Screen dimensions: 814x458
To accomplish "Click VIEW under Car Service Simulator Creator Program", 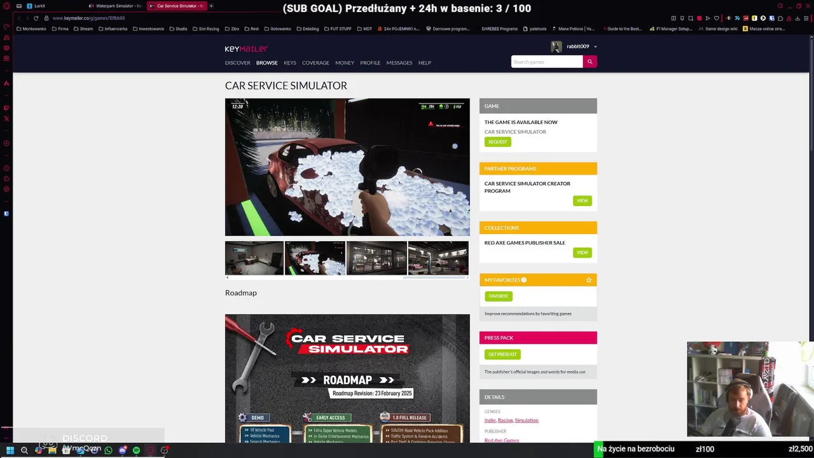I will [x=583, y=201].
